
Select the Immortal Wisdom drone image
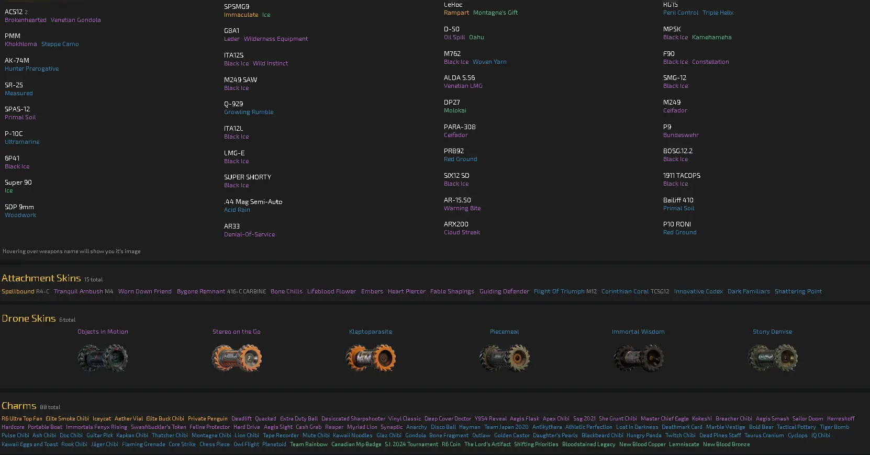pos(638,358)
